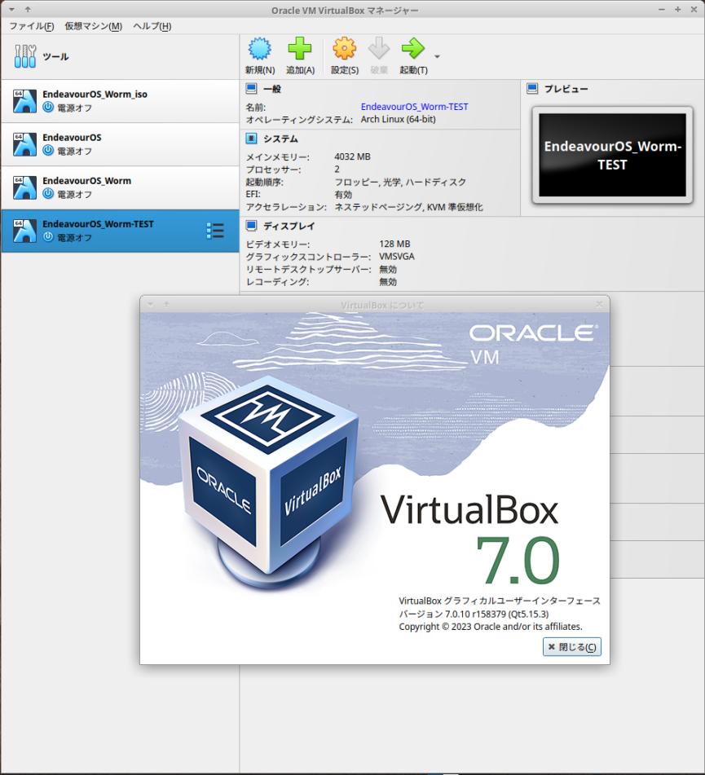This screenshot has width=705, height=775.
Task: Click the 一般 section icon
Action: (x=251, y=89)
